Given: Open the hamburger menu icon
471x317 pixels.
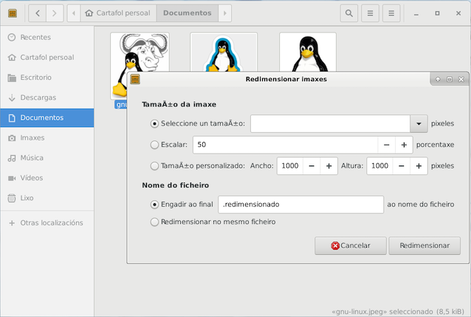Looking at the screenshot, I should pyautogui.click(x=392, y=13).
